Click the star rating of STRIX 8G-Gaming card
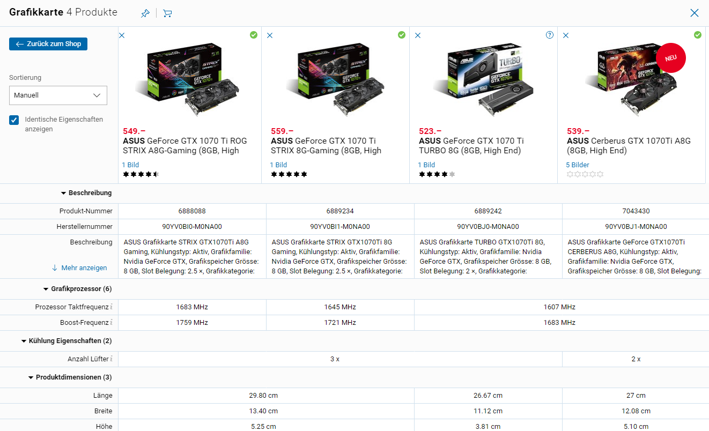Screen dimensions: 709x431 [x=289, y=174]
